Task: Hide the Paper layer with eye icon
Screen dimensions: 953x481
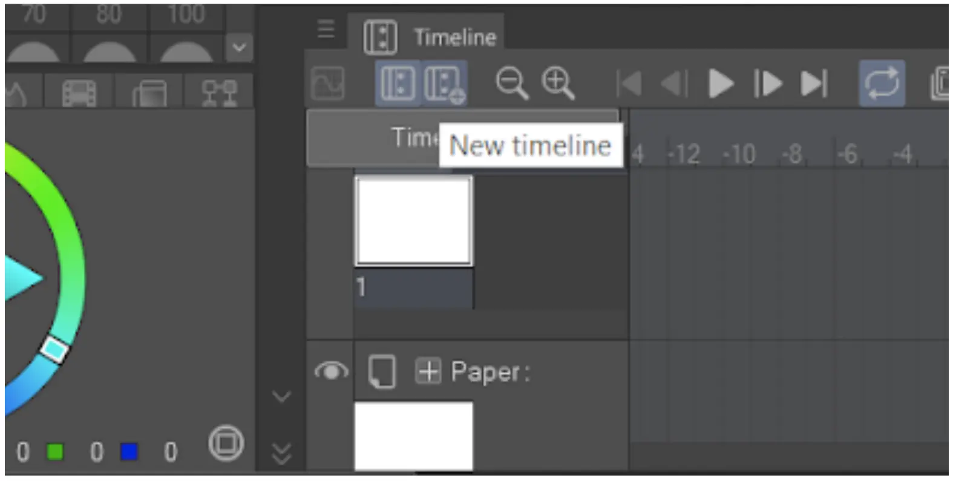Action: click(331, 371)
